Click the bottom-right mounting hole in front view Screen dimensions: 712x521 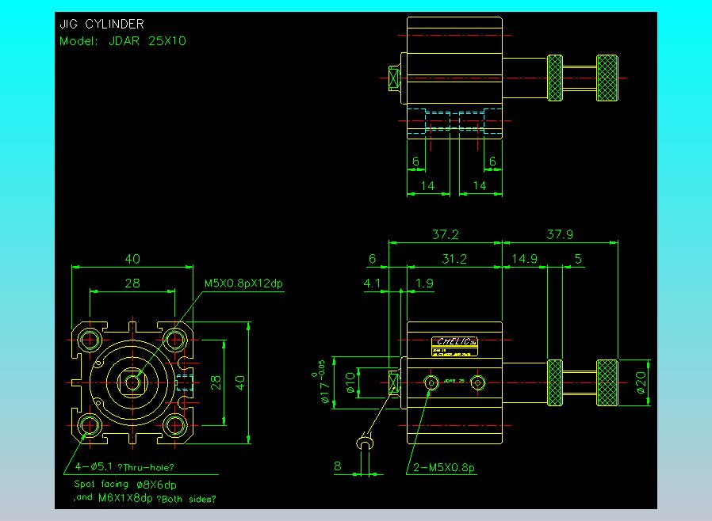click(175, 425)
